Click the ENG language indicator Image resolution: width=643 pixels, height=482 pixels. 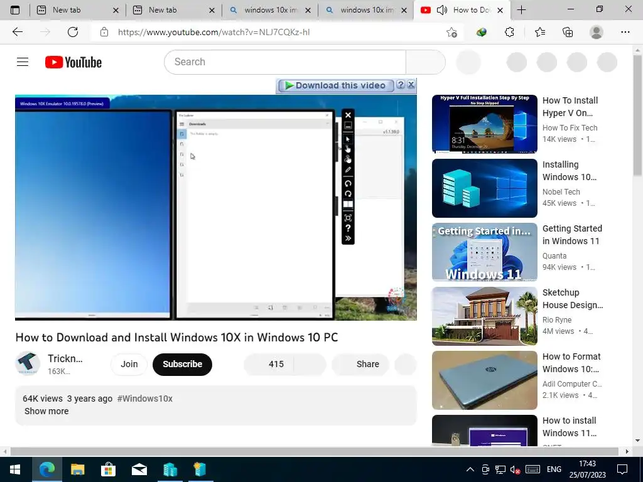pyautogui.click(x=554, y=469)
